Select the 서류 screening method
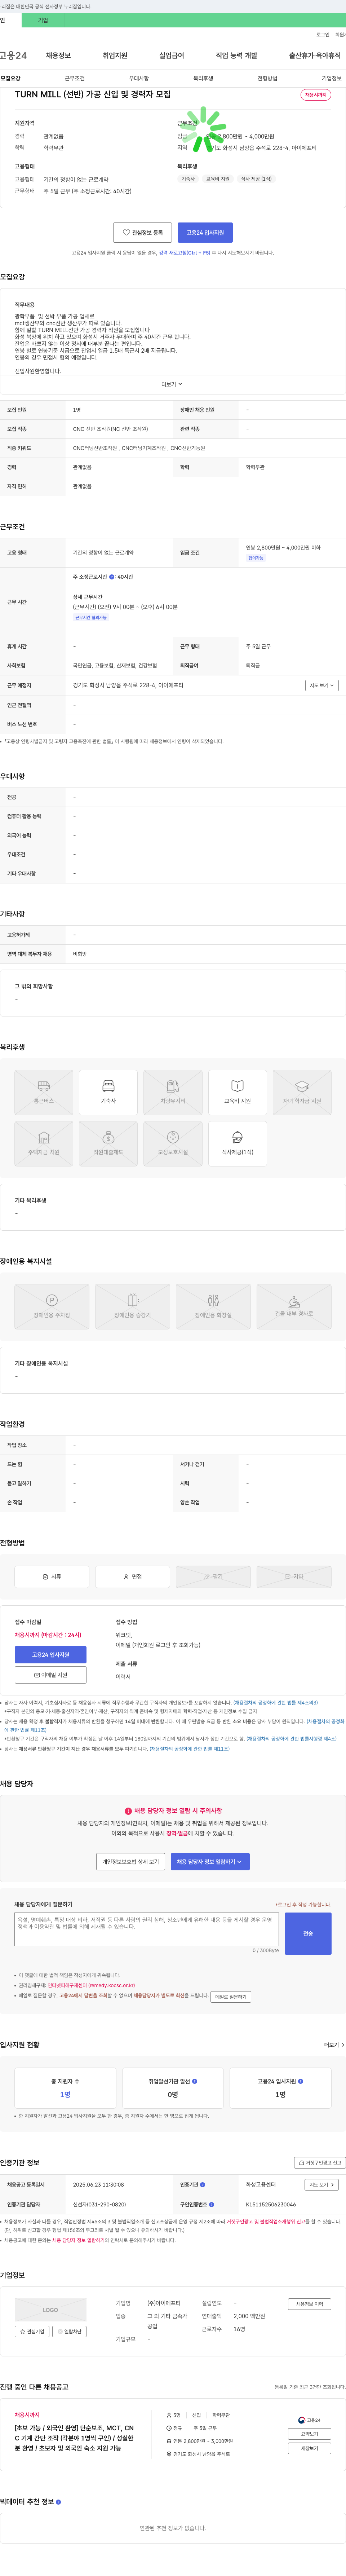 pyautogui.click(x=52, y=1576)
